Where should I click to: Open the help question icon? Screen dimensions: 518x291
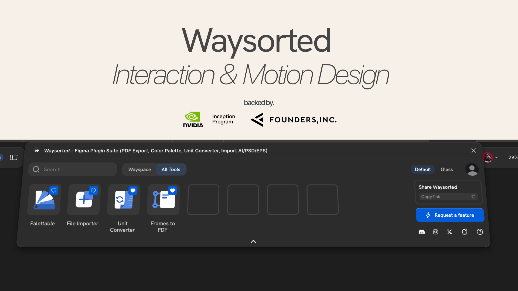click(x=480, y=232)
